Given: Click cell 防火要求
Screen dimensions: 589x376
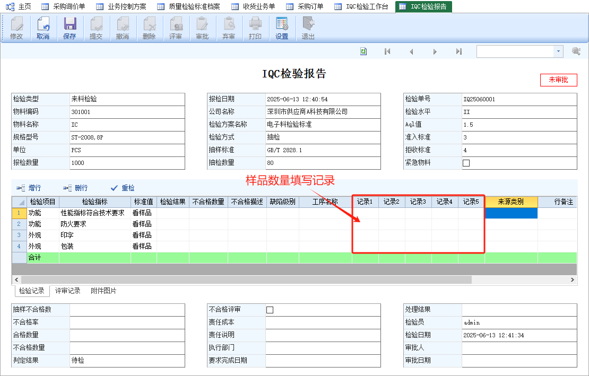Looking at the screenshot, I should coord(94,224).
